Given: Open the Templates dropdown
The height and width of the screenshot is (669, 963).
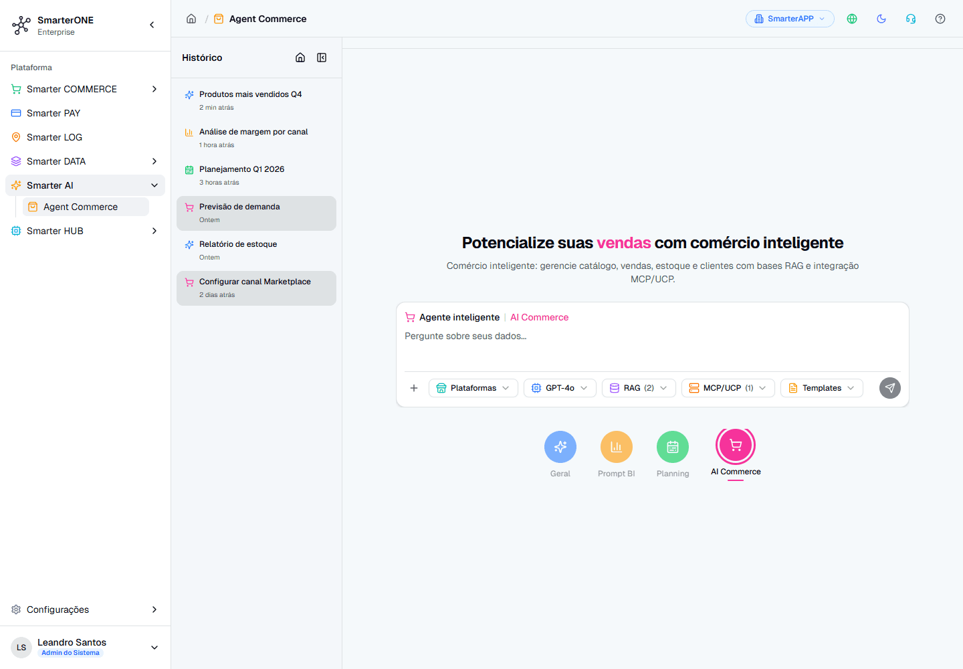Looking at the screenshot, I should 822,388.
